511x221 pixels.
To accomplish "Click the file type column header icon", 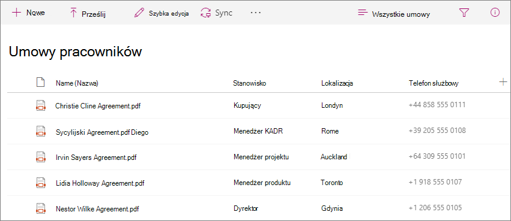I will click(40, 82).
